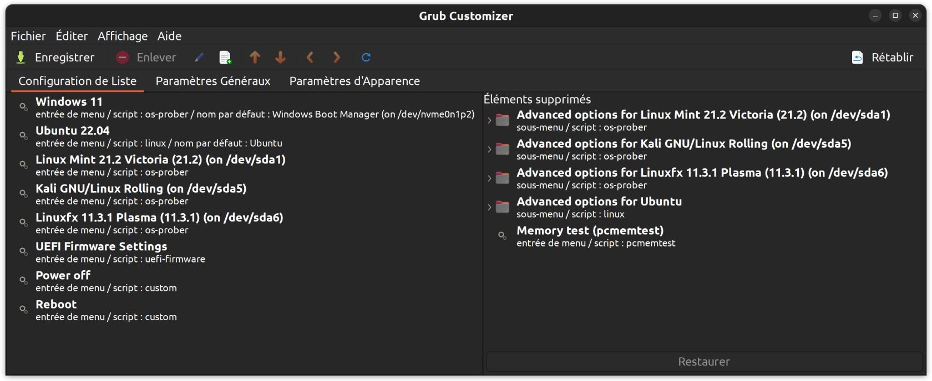Viewport: 932px width, 381px height.
Task: Click the gear icon beside Power off
Action: pos(23,281)
